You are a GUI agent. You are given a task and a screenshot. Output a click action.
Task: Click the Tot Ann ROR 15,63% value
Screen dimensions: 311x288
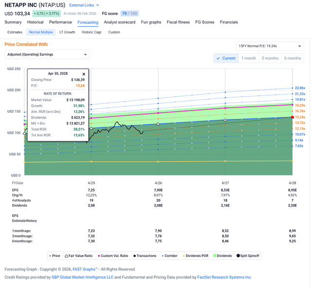point(79,135)
